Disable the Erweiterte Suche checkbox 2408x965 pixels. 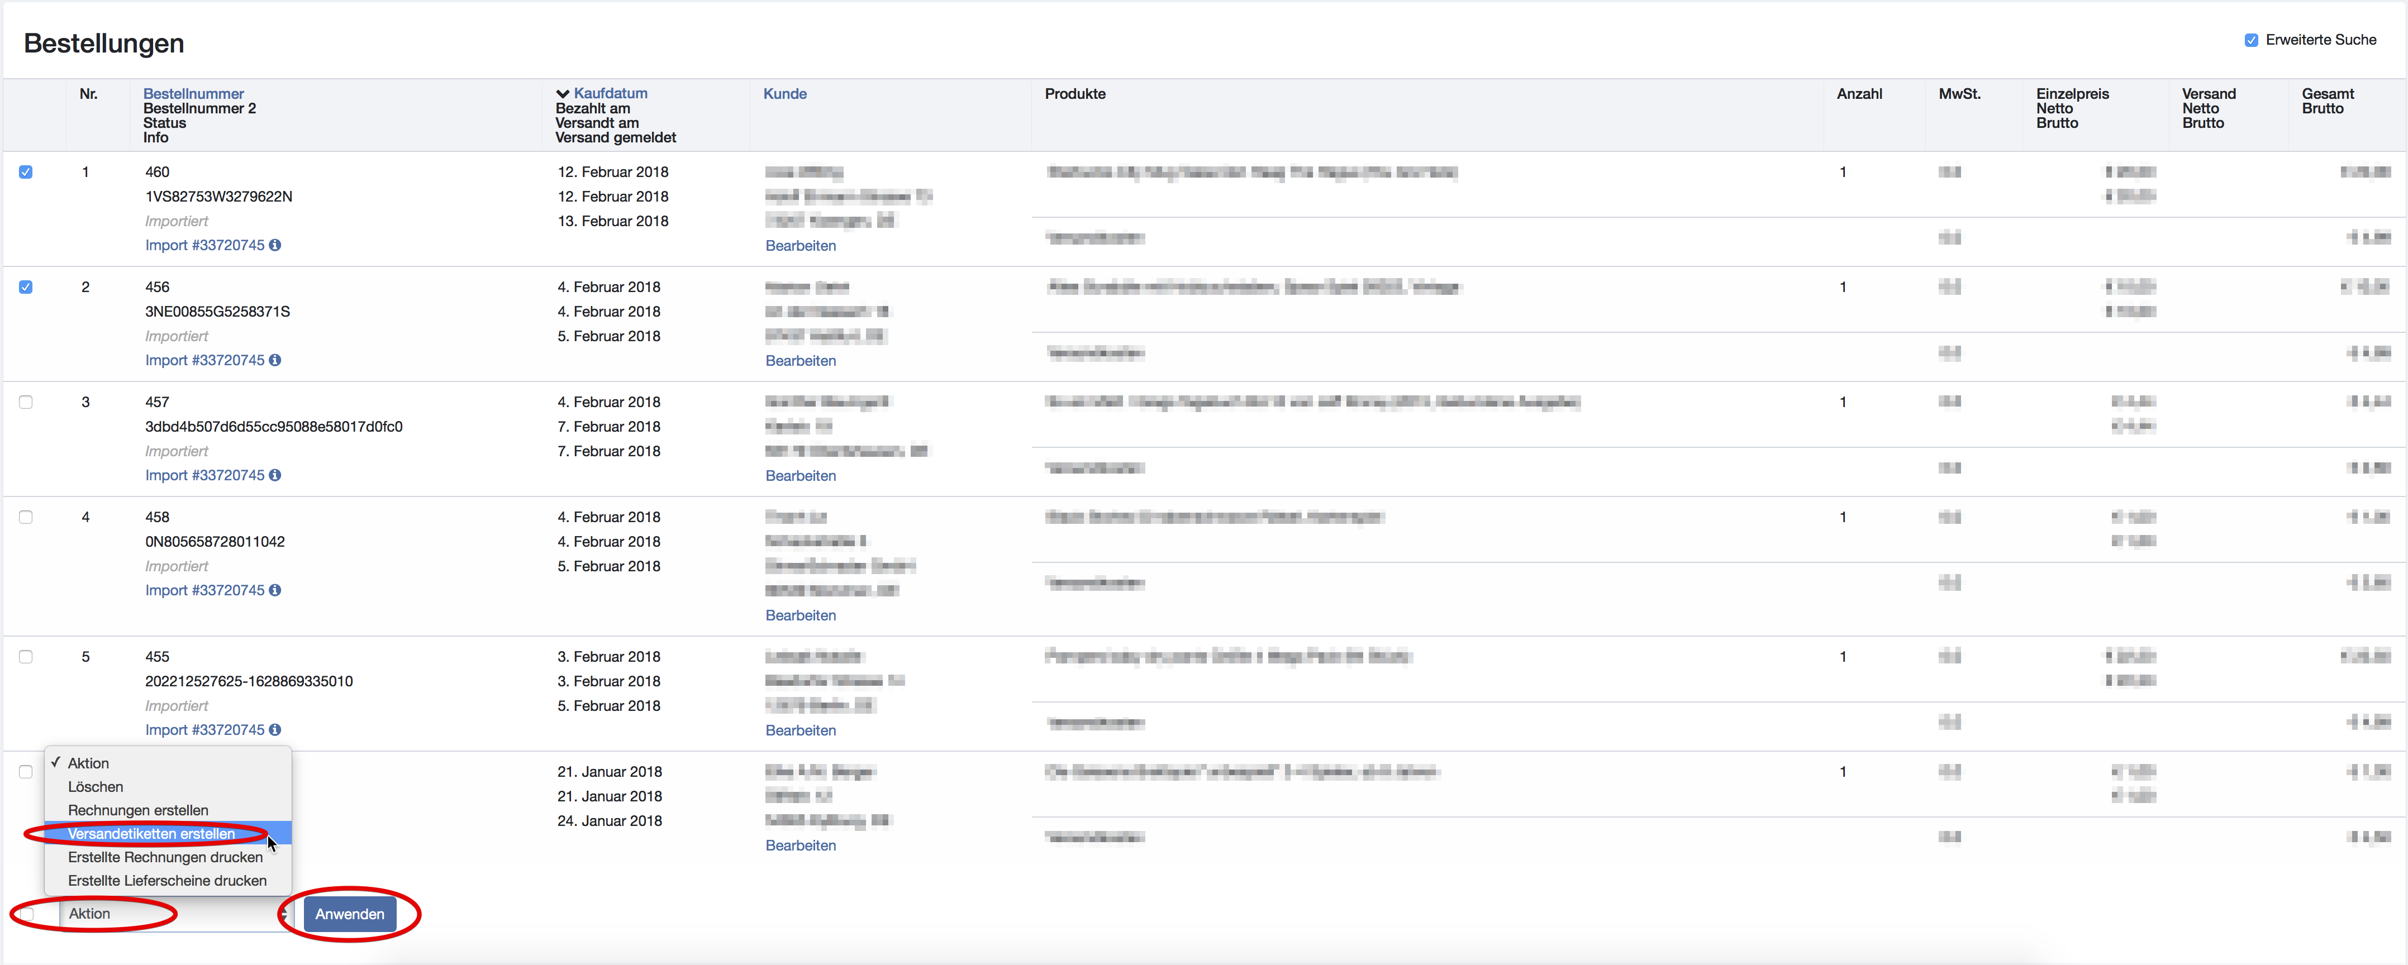(2251, 40)
